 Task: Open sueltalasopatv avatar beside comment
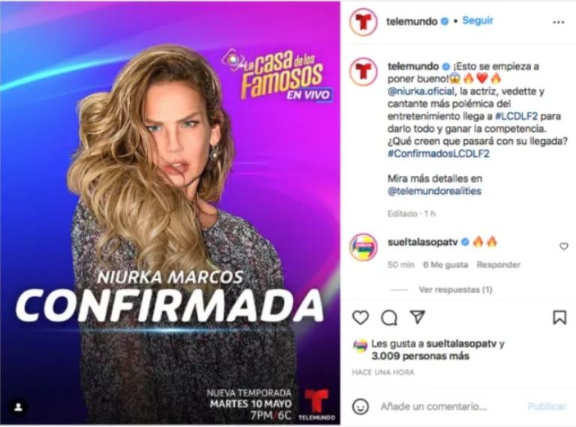click(363, 246)
